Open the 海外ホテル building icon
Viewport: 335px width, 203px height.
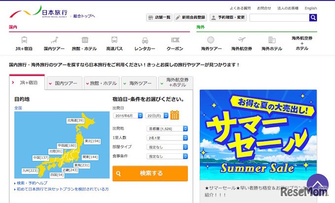pos(272,40)
